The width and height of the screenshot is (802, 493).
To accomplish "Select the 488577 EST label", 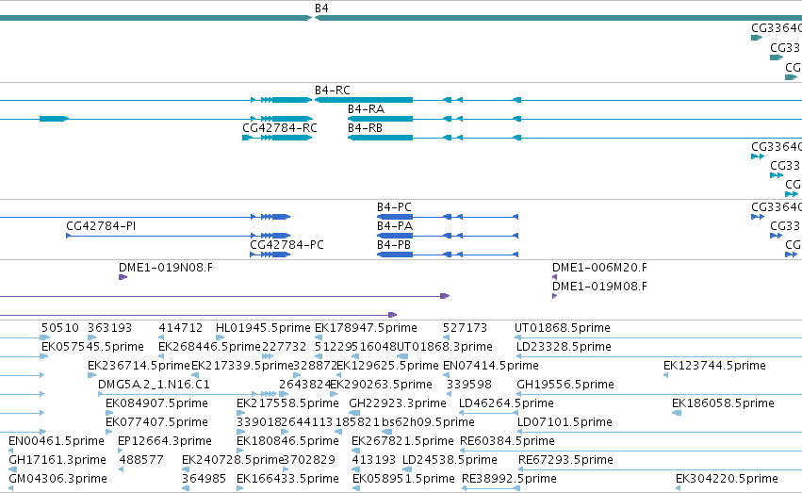I will (141, 460).
